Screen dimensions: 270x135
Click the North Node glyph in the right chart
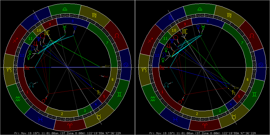coord(167,84)
